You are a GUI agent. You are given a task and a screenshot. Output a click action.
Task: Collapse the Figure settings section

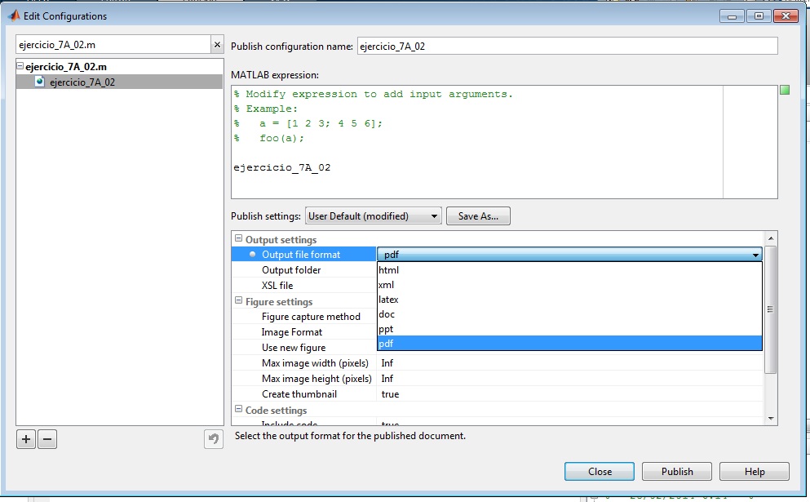tap(239, 300)
